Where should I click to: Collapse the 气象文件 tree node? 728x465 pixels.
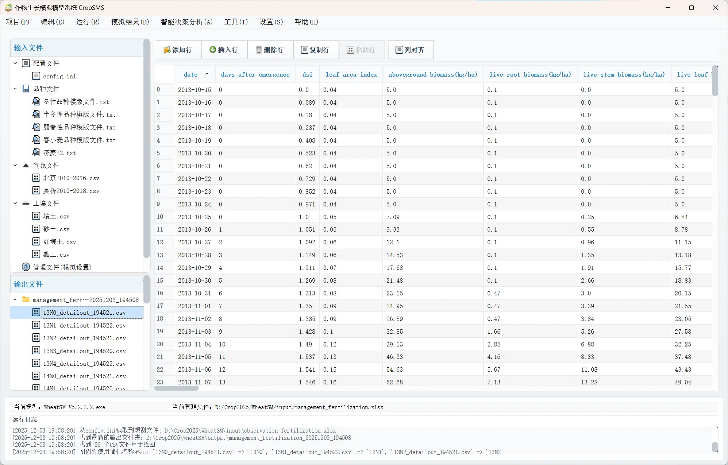click(15, 165)
